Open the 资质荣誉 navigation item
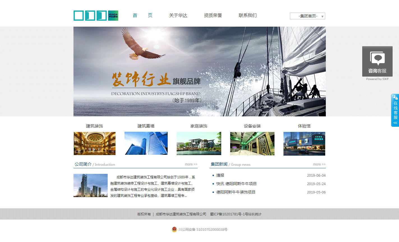The image size is (399, 242). pyautogui.click(x=213, y=15)
